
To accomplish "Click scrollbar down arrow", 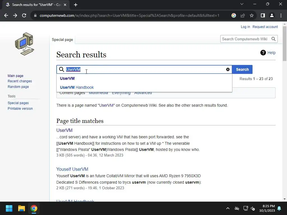I will pos(284,199).
